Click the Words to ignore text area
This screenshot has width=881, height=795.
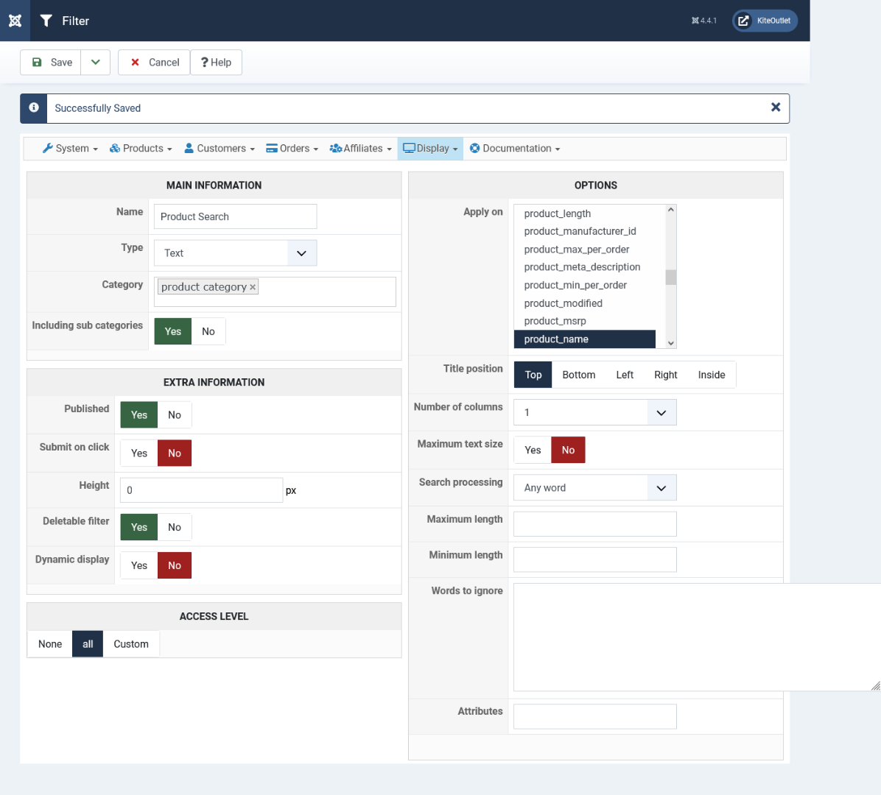pyautogui.click(x=697, y=637)
